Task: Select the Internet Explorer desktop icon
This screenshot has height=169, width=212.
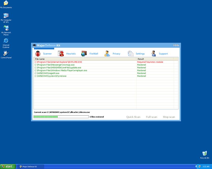Action: (x=6, y=41)
